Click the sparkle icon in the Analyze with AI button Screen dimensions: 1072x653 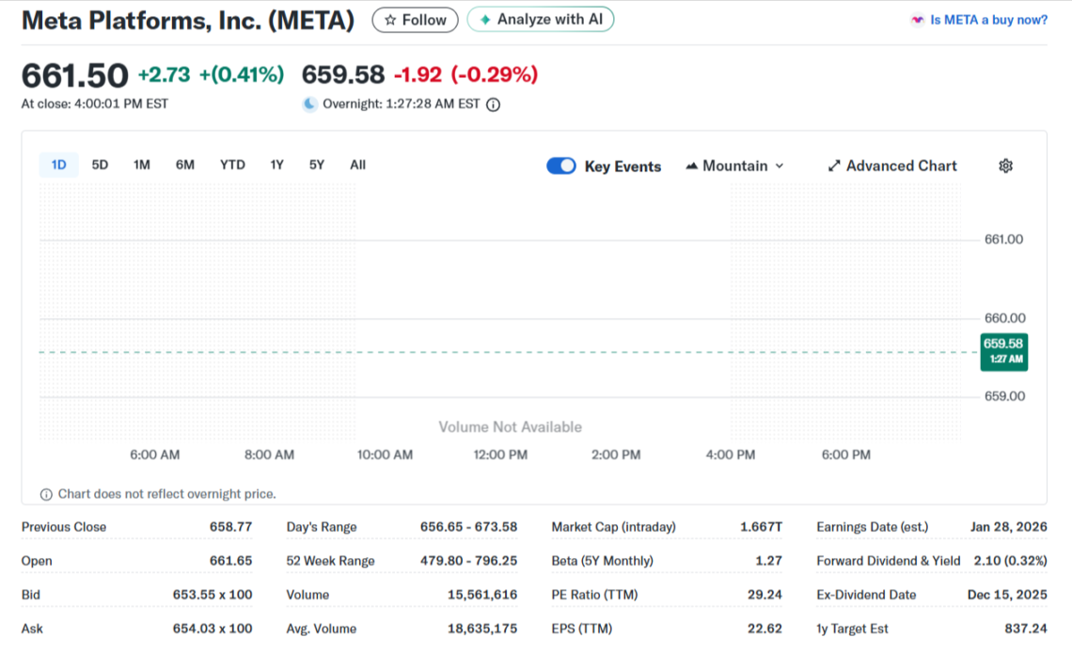484,20
